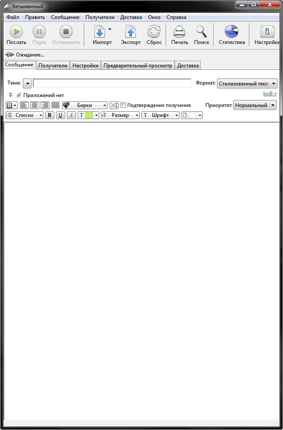This screenshot has width=283, height=430.
Task: Click the koi8-r encoding link
Action: coord(270,94)
